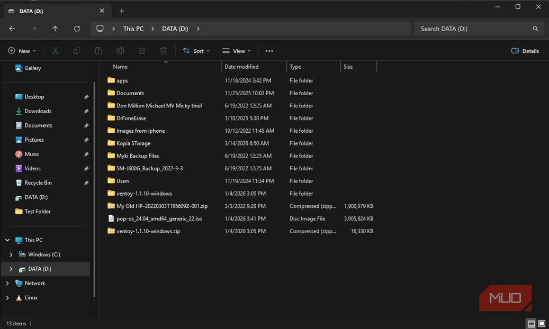
Task: Click This PC in the address bar
Action: (x=133, y=29)
